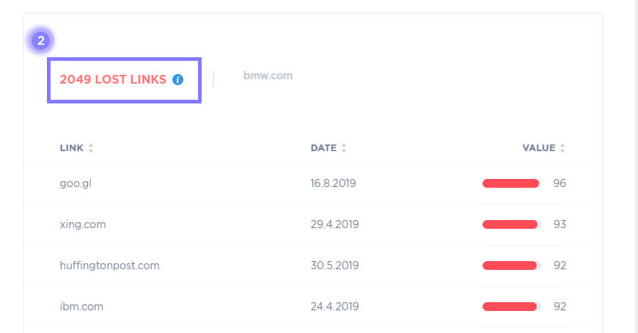Sort by the LINK column header
This screenshot has width=638, height=333.
tap(72, 148)
